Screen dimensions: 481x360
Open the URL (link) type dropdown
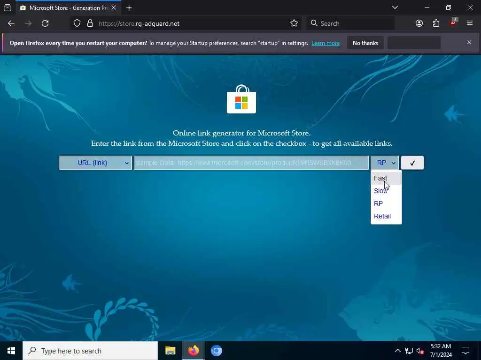point(95,163)
